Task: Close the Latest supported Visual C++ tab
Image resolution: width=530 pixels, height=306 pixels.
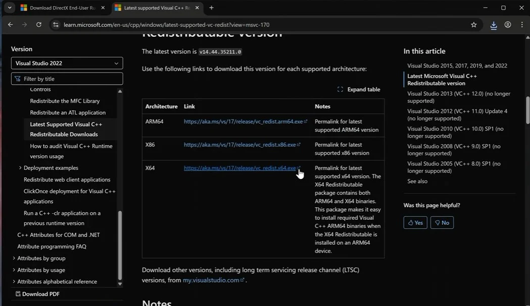Action: coord(197,8)
